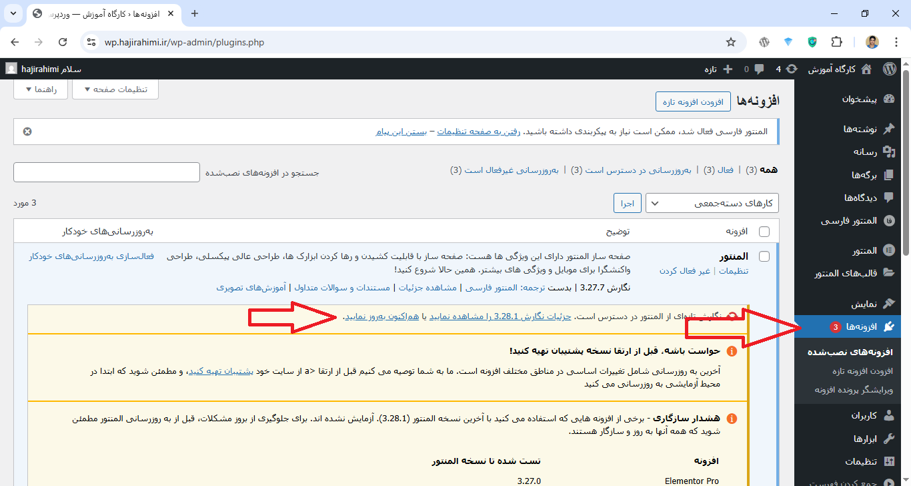Dismiss the المنتور فارسی activation notice
The height and width of the screenshot is (486, 911).
coord(27,132)
